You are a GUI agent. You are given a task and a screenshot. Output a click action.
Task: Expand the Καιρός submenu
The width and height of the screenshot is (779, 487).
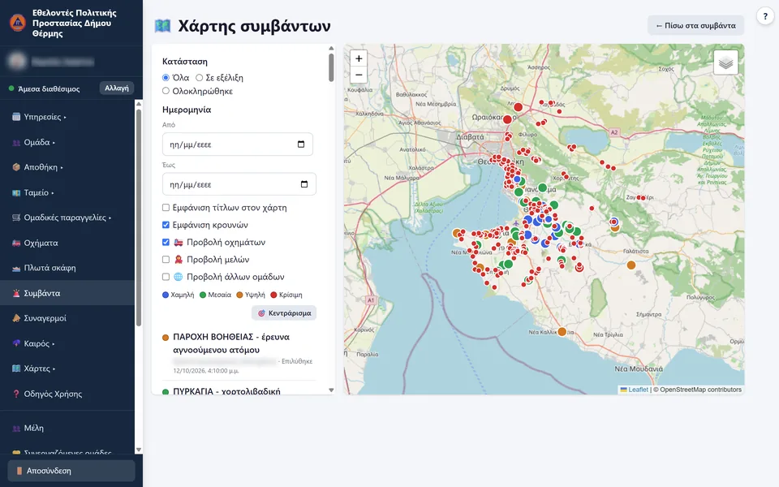pos(67,343)
